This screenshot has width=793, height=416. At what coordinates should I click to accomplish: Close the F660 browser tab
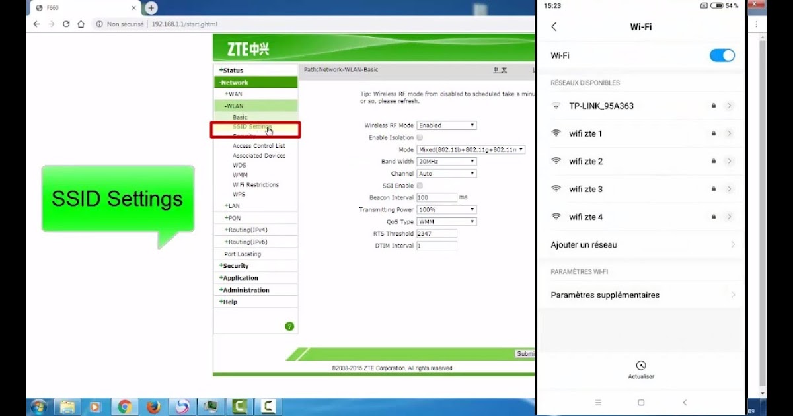[133, 8]
